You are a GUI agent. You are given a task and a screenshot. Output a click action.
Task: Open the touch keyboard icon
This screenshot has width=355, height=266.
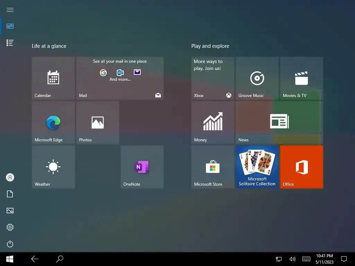click(306, 259)
